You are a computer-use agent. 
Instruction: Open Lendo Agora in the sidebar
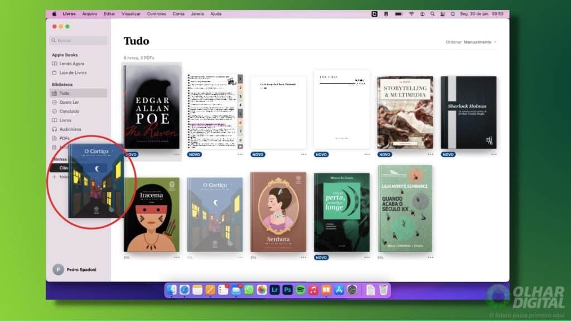pos(71,64)
